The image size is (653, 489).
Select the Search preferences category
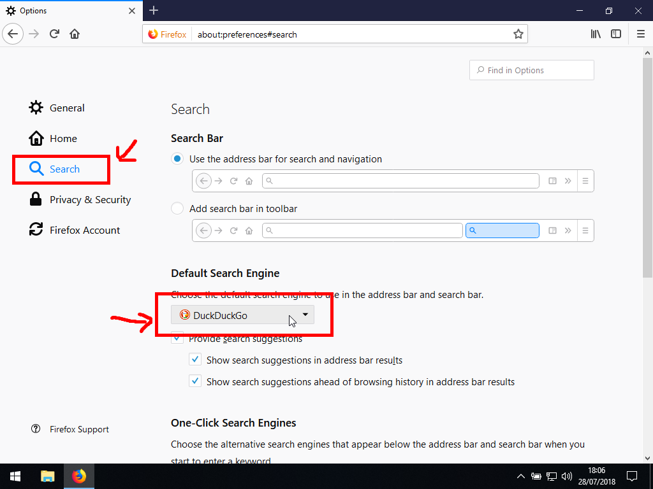pyautogui.click(x=55, y=169)
